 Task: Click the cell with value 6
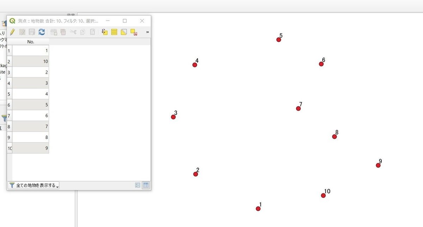click(31, 115)
